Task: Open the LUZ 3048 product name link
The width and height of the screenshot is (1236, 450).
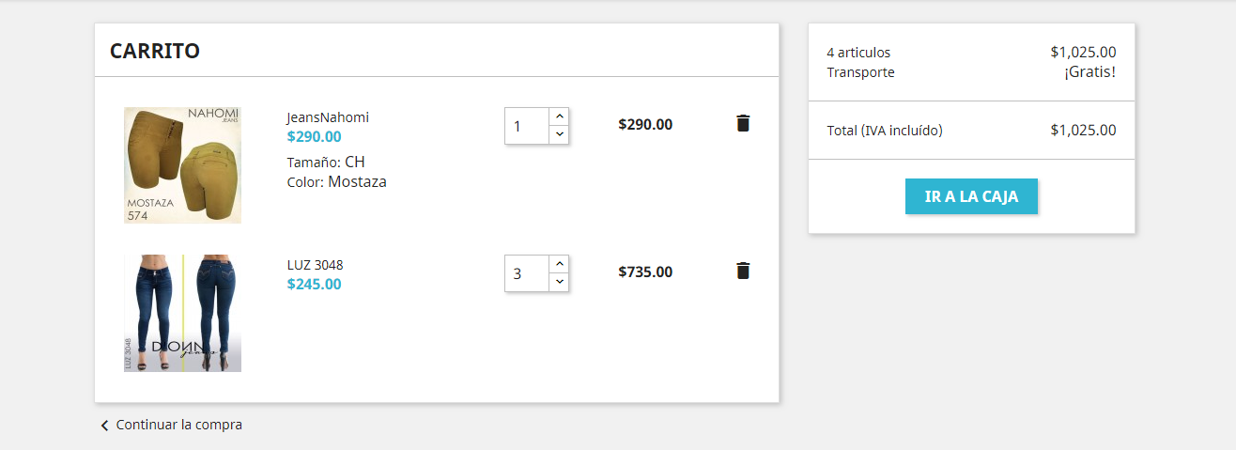Action: 315,265
